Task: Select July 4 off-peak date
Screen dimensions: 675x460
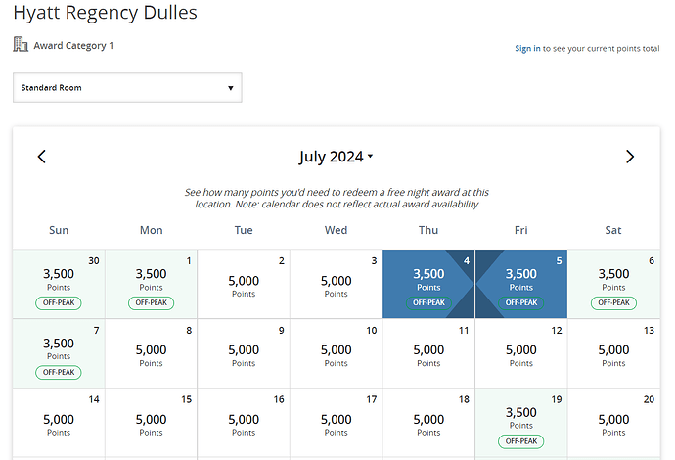Action: point(428,284)
